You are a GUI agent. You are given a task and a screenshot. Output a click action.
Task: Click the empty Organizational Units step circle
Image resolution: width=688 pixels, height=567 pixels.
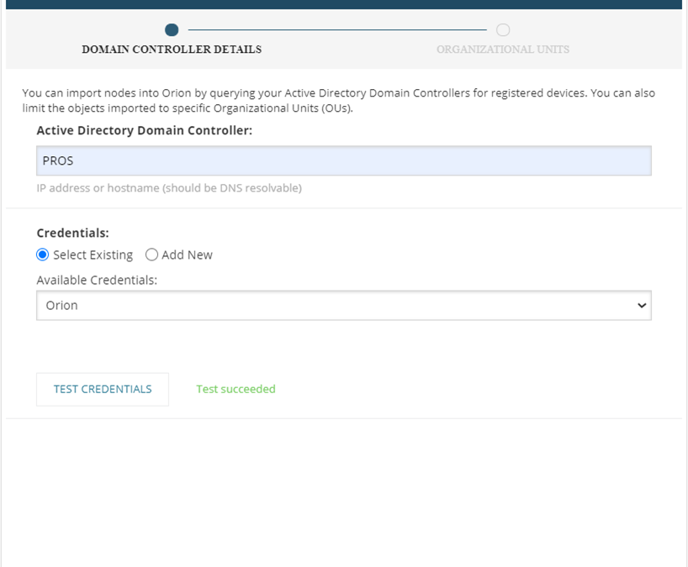503,29
